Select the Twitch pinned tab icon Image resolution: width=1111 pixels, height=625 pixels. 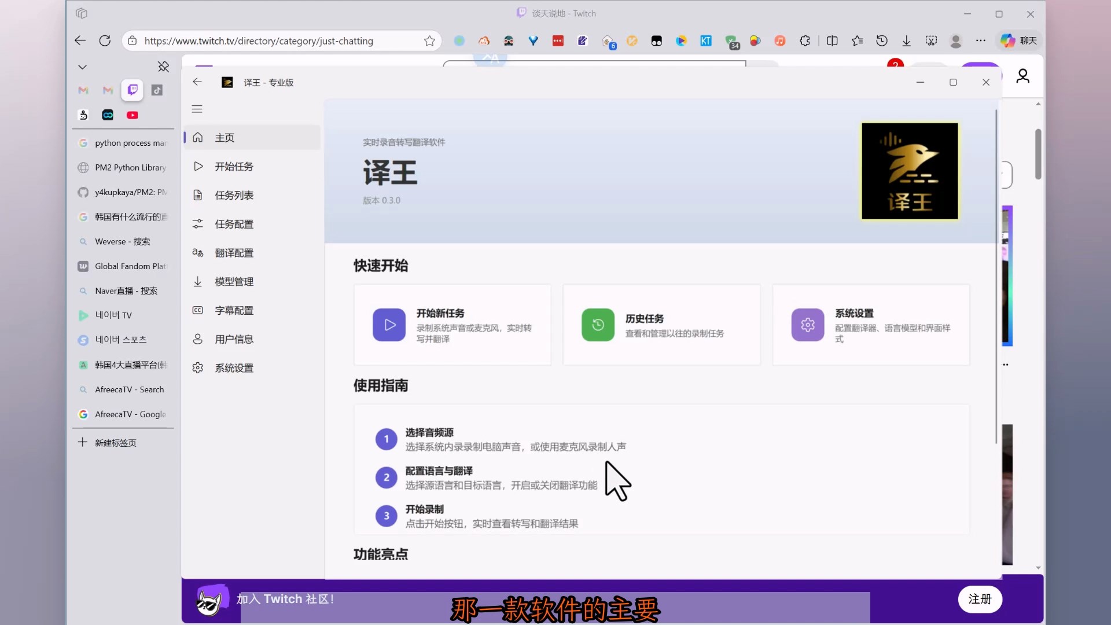[x=133, y=90]
